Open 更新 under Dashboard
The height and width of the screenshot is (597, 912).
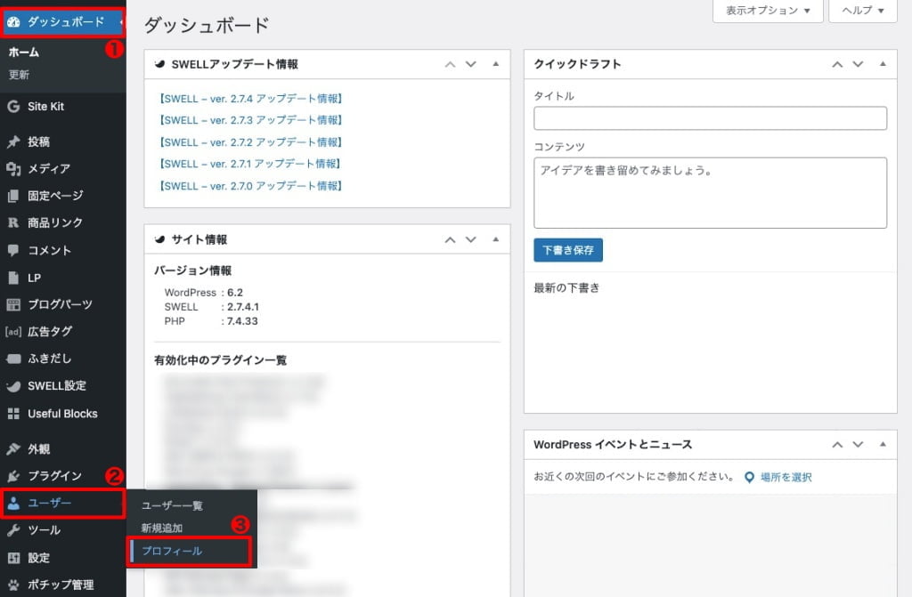click(x=20, y=75)
